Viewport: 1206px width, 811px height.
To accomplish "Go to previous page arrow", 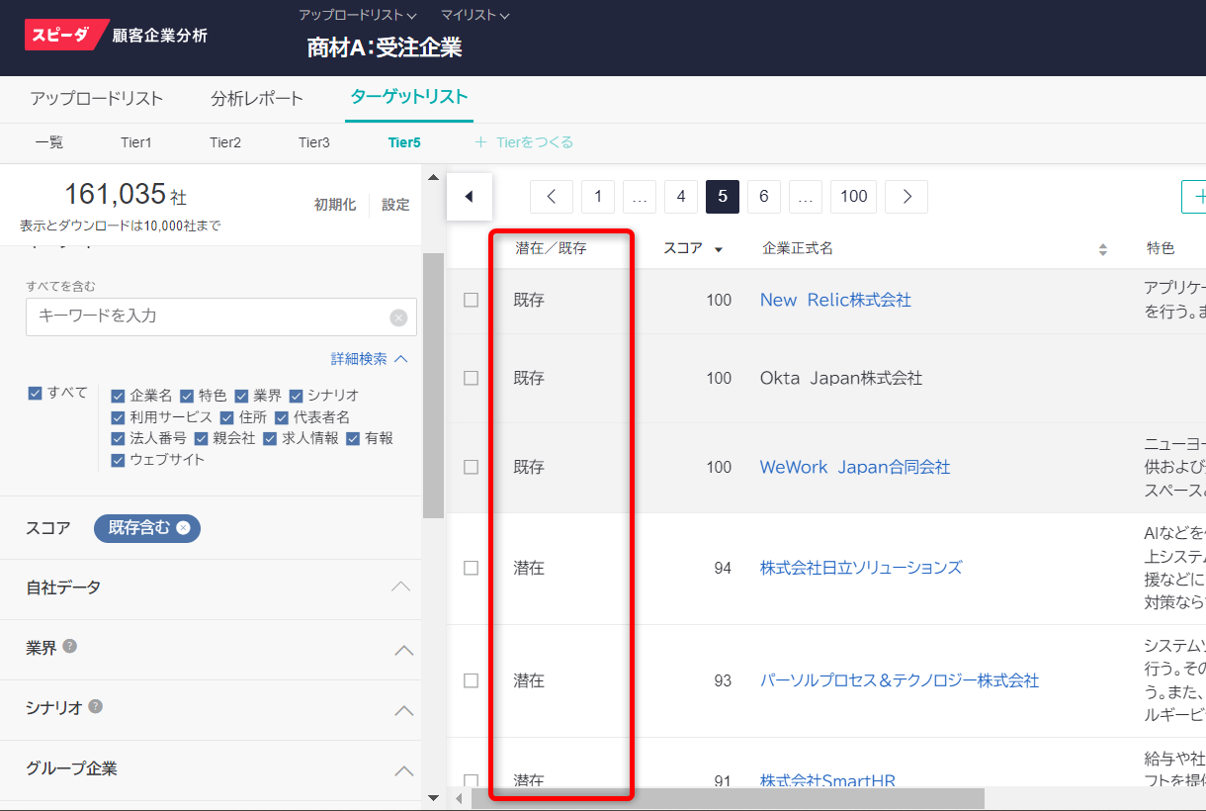I will click(552, 196).
